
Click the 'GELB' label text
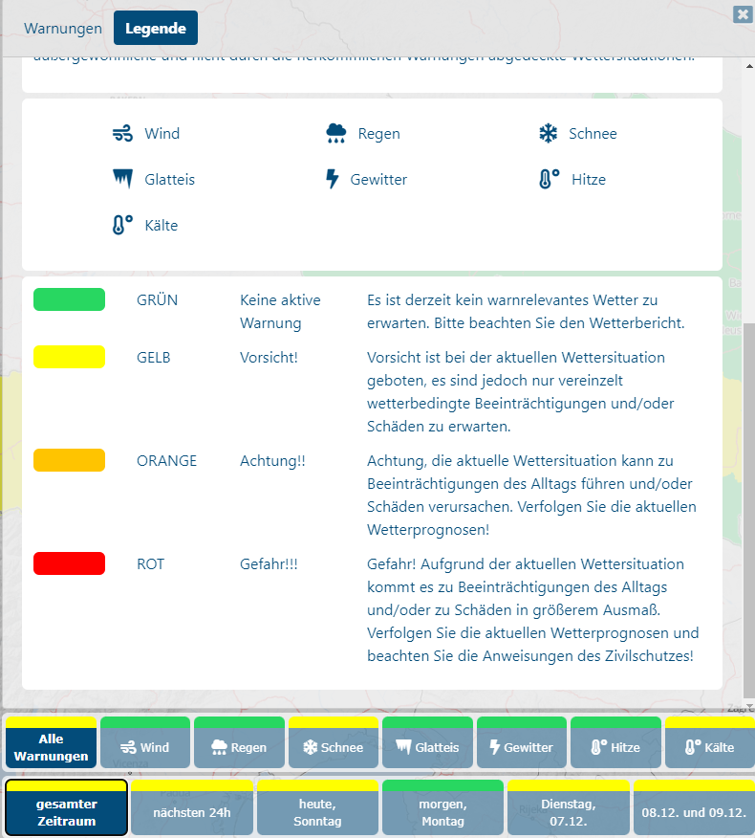click(154, 357)
